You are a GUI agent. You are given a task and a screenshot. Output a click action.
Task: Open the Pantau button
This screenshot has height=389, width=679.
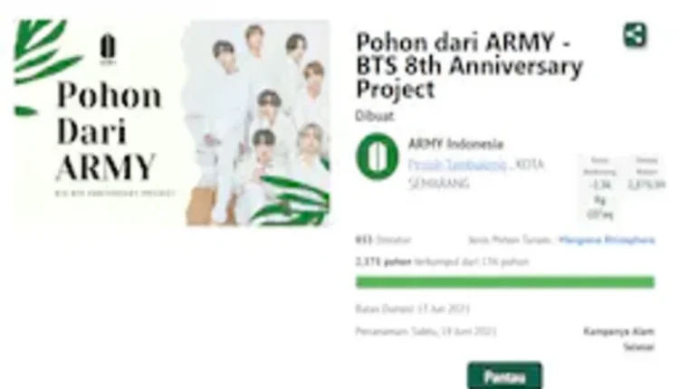tap(504, 375)
